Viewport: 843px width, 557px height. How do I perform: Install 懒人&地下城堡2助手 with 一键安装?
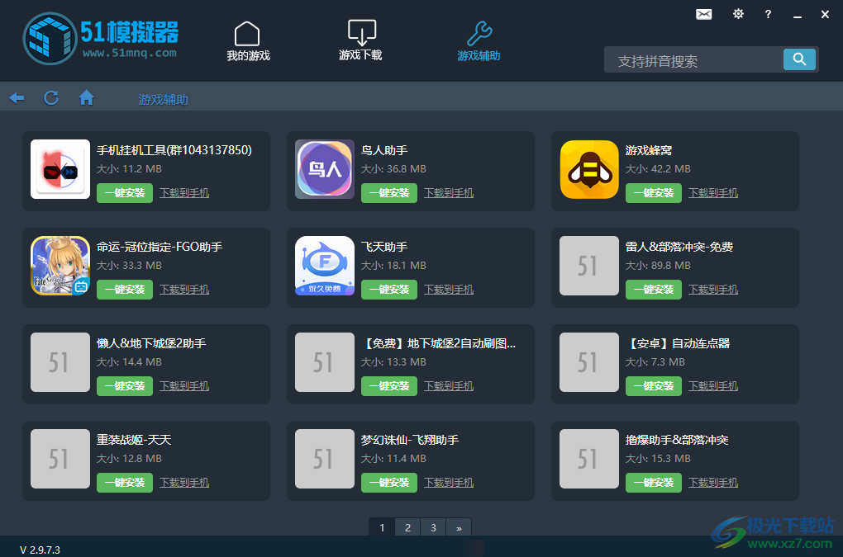coord(125,386)
